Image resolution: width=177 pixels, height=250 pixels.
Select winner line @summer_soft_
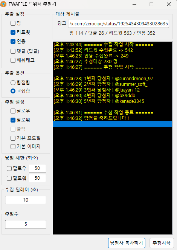coord(112,84)
